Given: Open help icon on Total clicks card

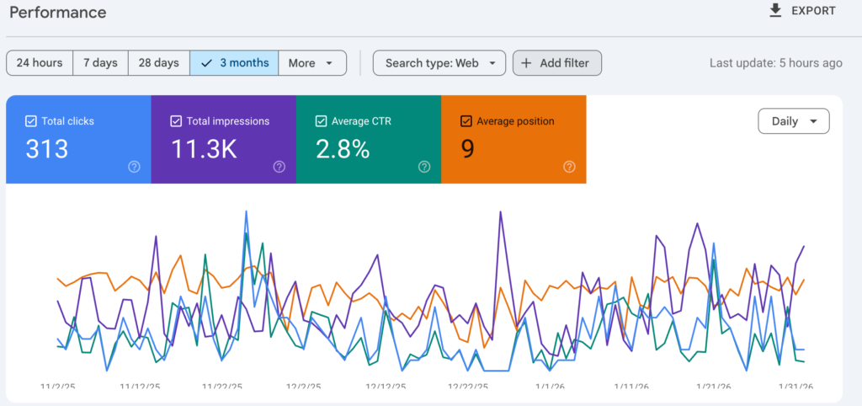Looking at the screenshot, I should pos(134,167).
